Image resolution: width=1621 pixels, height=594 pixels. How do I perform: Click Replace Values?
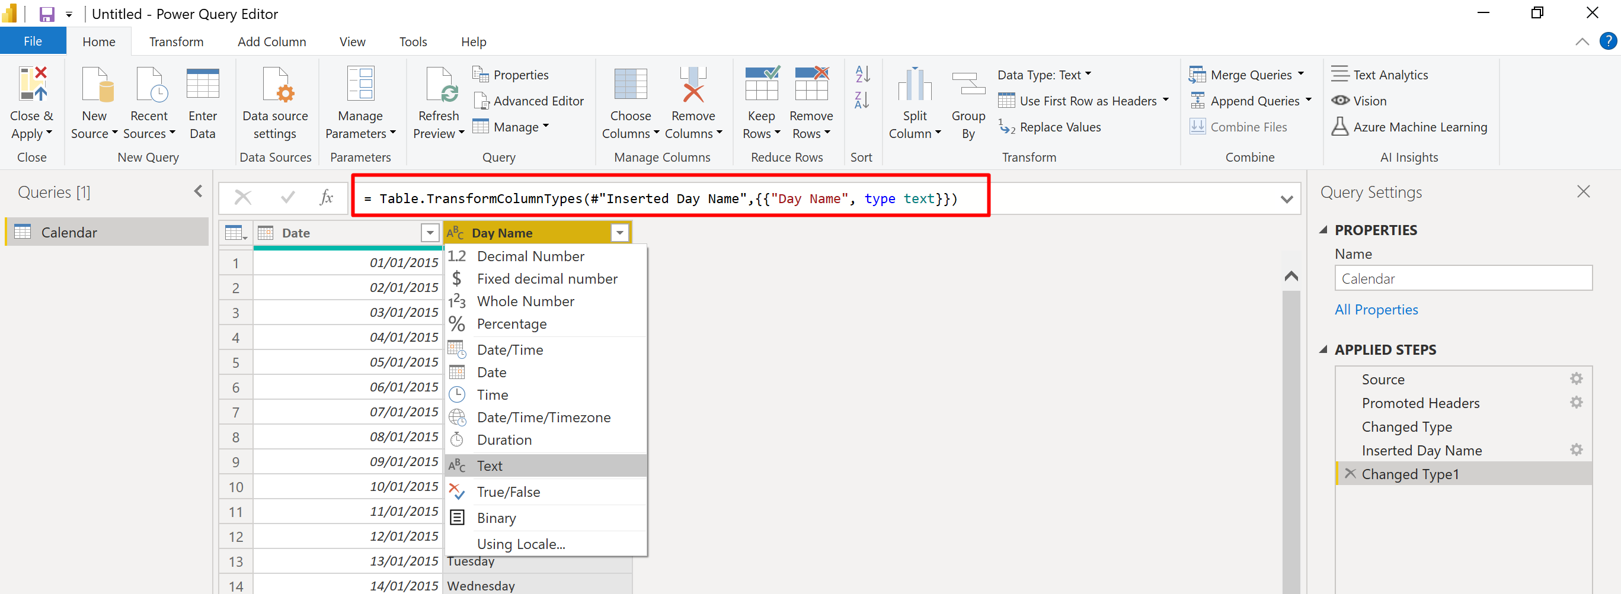pyautogui.click(x=1050, y=127)
